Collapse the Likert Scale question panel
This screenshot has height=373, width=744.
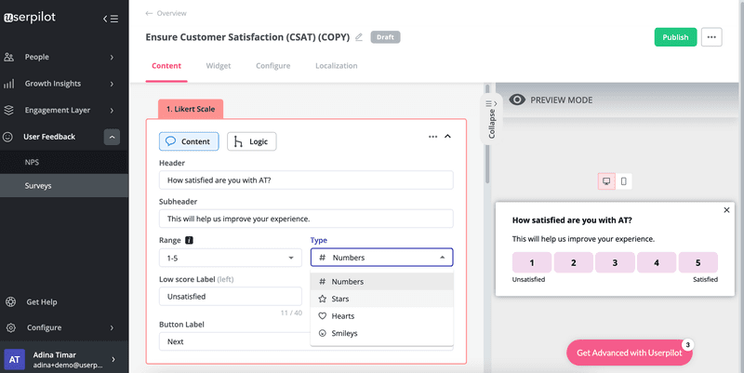[x=447, y=137]
